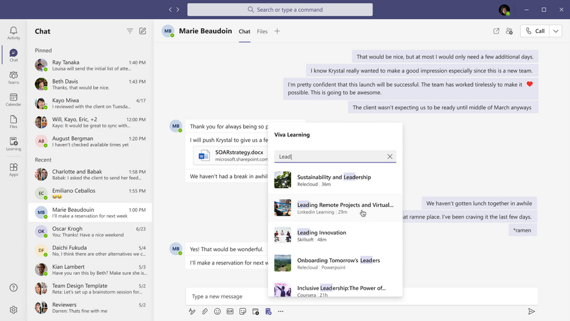570x321 pixels.
Task: Select the Chat tab in conversation header
Action: [x=244, y=32]
